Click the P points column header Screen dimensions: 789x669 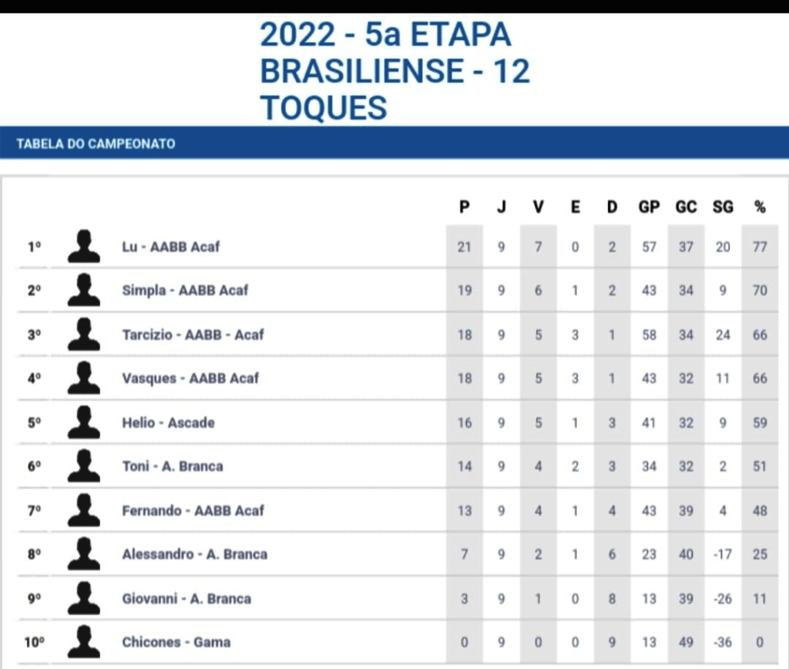tap(464, 207)
